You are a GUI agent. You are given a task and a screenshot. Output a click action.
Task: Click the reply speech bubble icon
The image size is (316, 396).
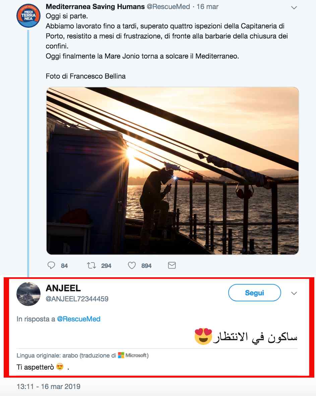tap(51, 266)
